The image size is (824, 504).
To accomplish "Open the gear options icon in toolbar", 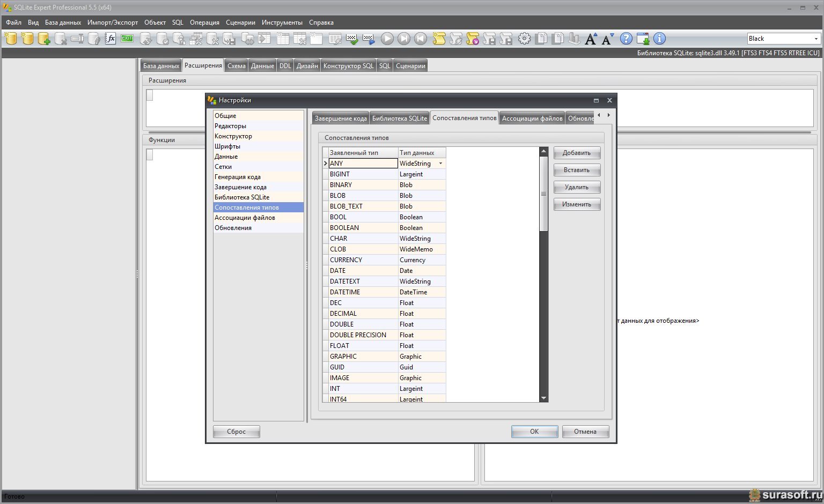I will (524, 39).
